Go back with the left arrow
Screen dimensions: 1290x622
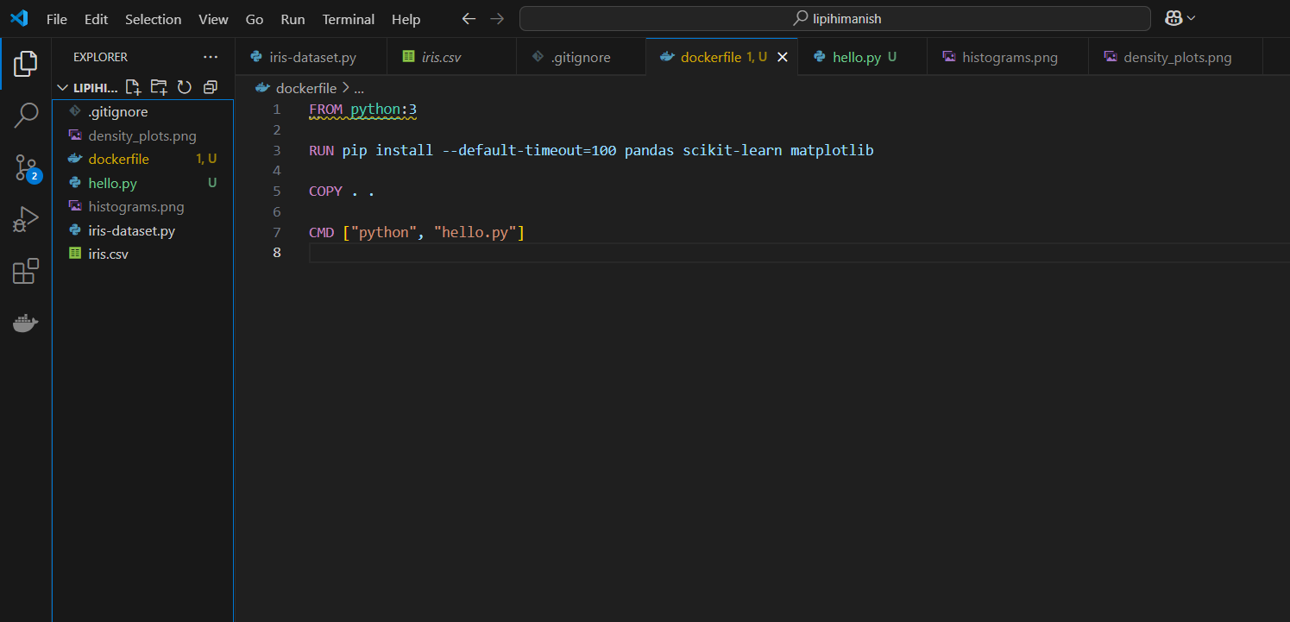469,19
